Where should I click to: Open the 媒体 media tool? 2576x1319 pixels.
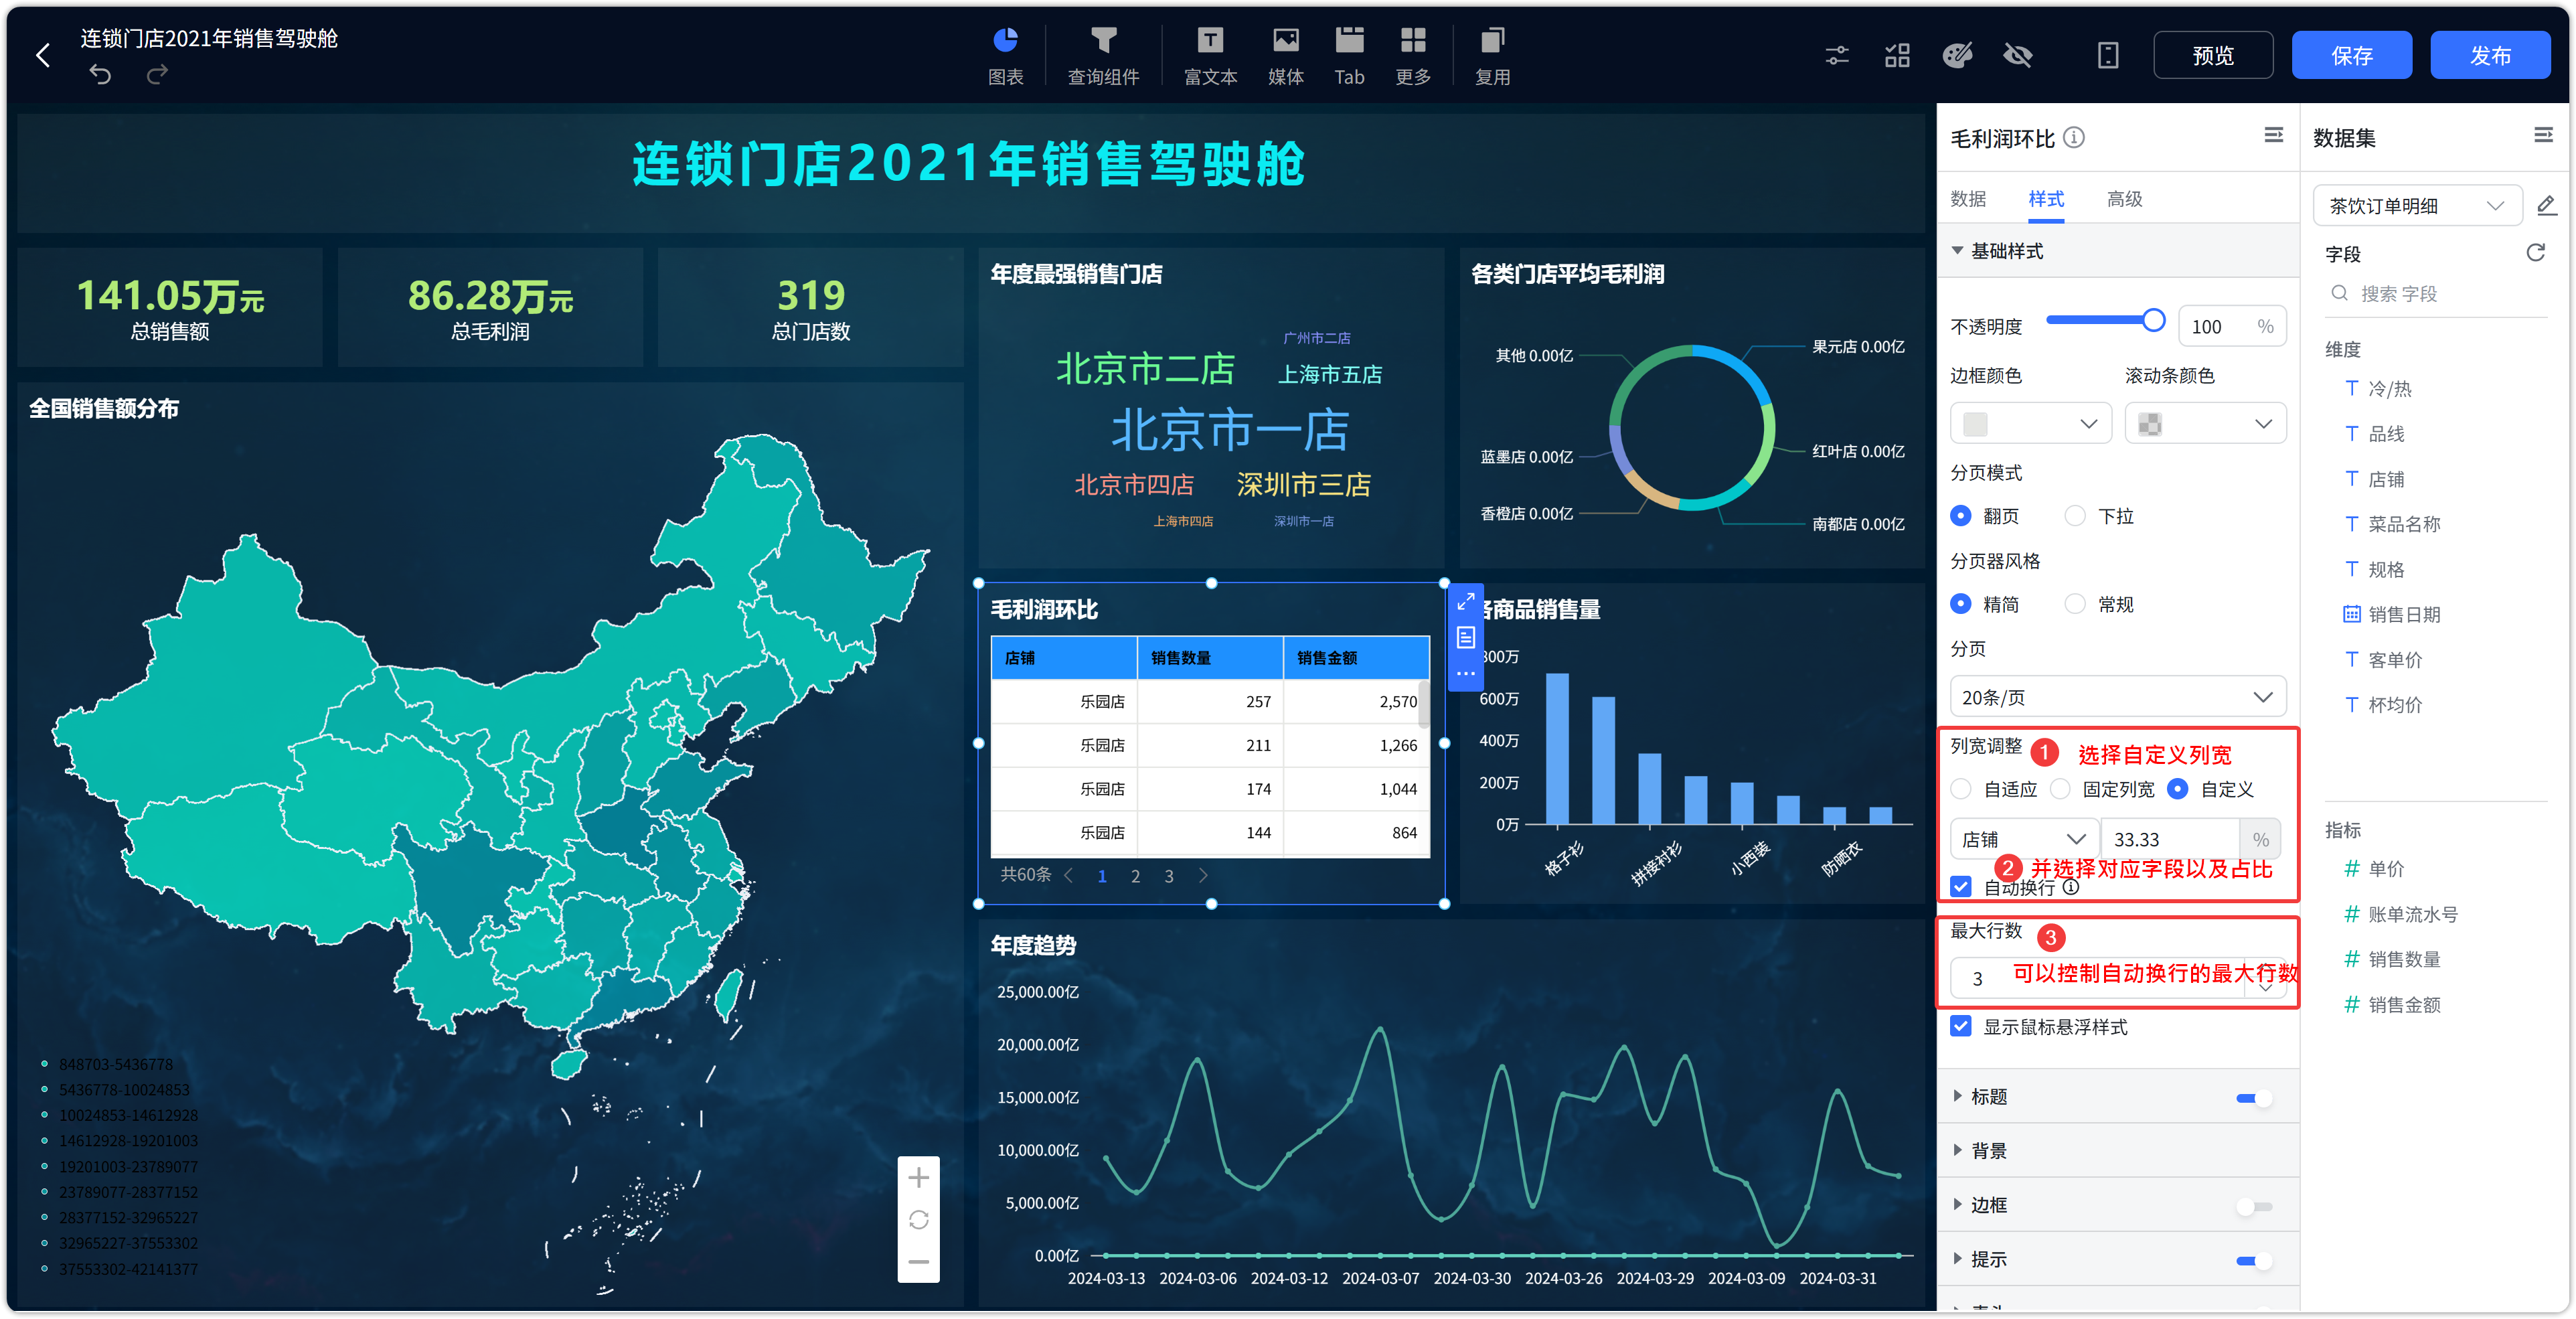(x=1285, y=56)
